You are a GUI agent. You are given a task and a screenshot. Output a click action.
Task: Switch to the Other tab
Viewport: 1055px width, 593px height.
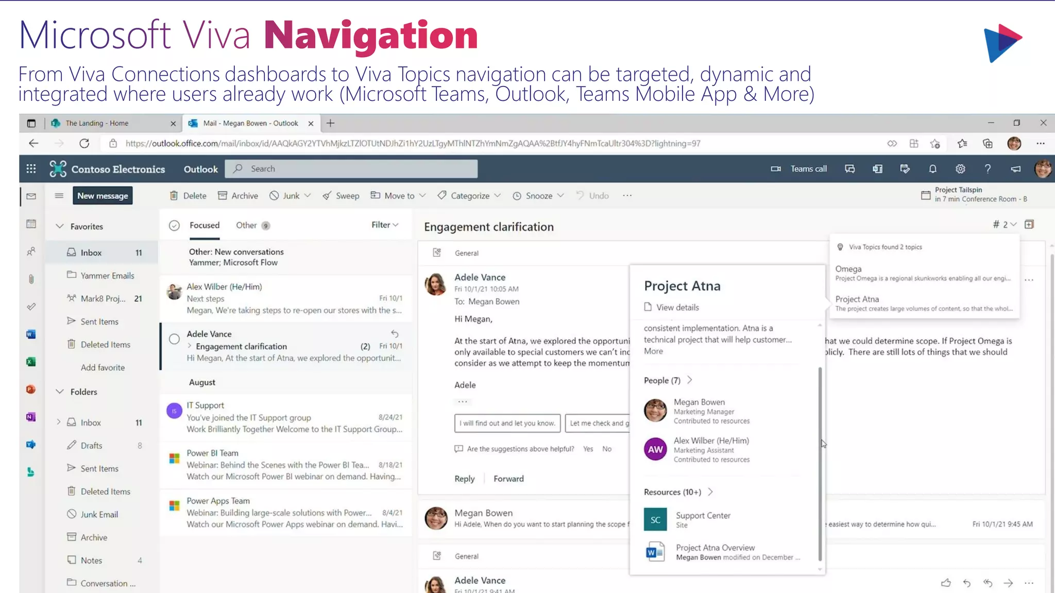click(253, 225)
